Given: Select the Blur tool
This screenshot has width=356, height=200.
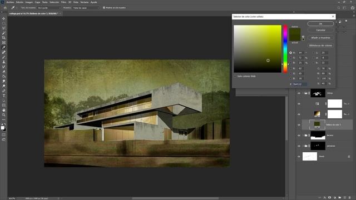Looking at the screenshot, I should pyautogui.click(x=4, y=81).
